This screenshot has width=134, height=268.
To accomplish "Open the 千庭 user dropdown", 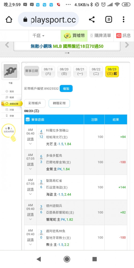I will click(x=38, y=36).
